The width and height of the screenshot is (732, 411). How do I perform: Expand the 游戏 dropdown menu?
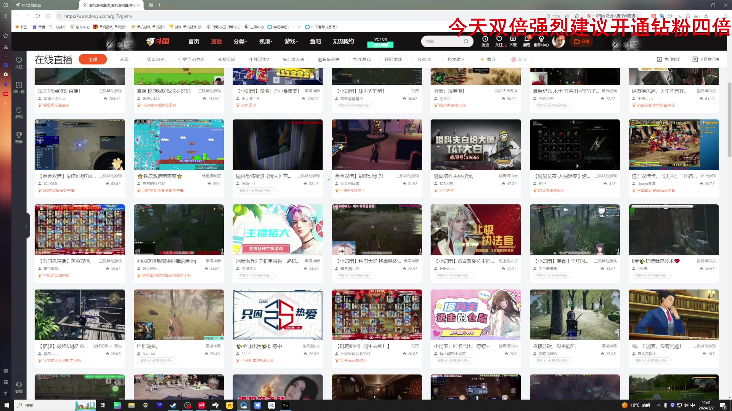point(291,41)
